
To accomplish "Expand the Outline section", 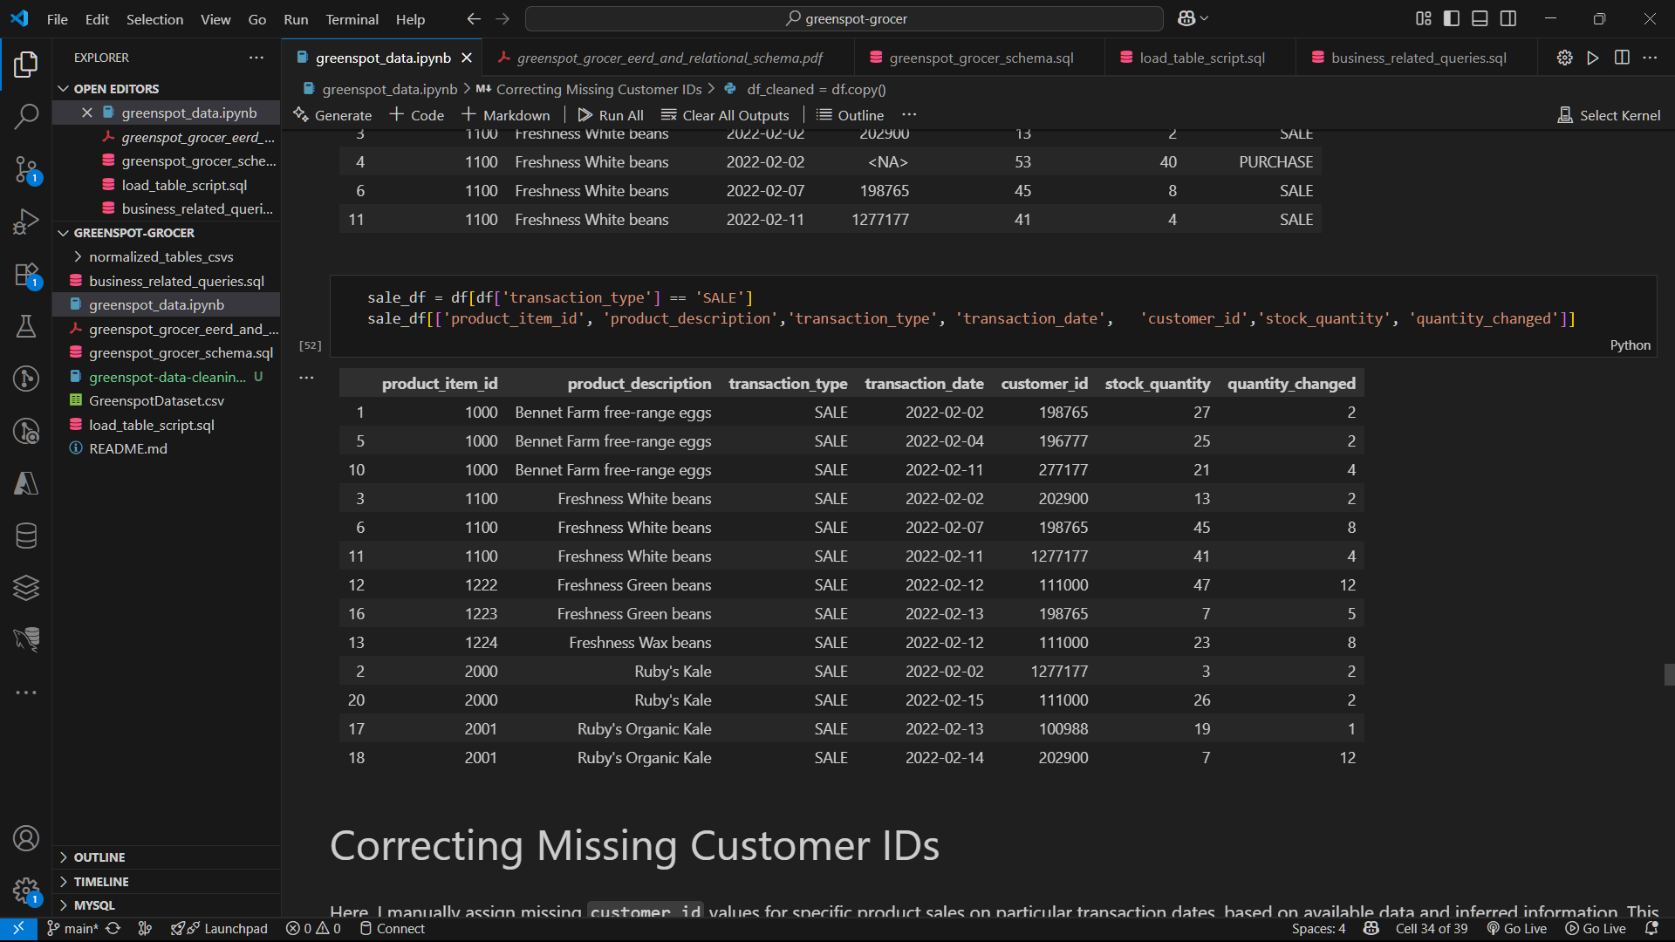I will coord(99,857).
